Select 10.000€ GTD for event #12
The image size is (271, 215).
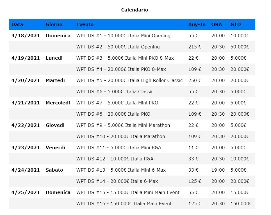[x=240, y=159]
